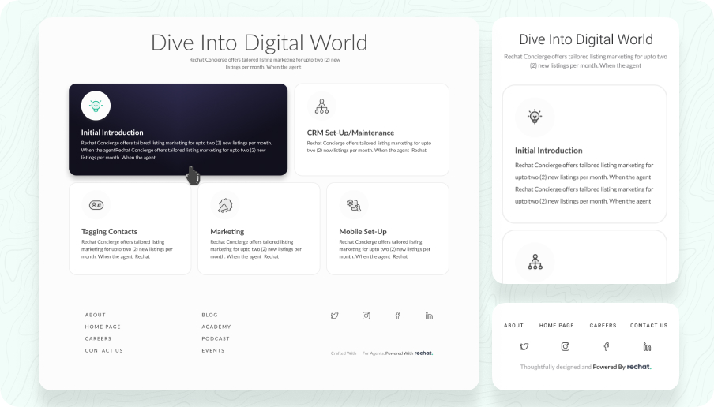
Task: Tap LinkedIn icon in the mobile footer panel
Action: click(x=647, y=346)
